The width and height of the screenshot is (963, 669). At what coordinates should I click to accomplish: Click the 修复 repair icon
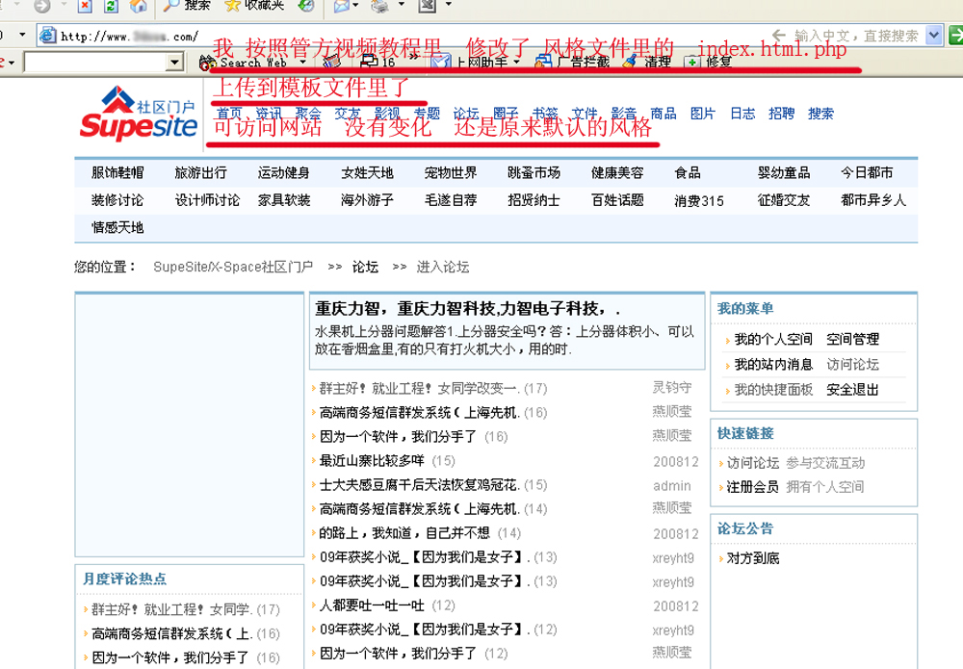691,62
